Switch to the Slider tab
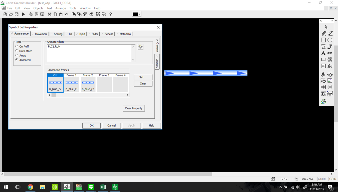 (93, 34)
